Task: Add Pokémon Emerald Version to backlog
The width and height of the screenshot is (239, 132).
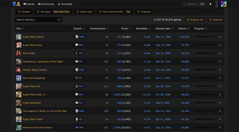Action: coord(220,128)
